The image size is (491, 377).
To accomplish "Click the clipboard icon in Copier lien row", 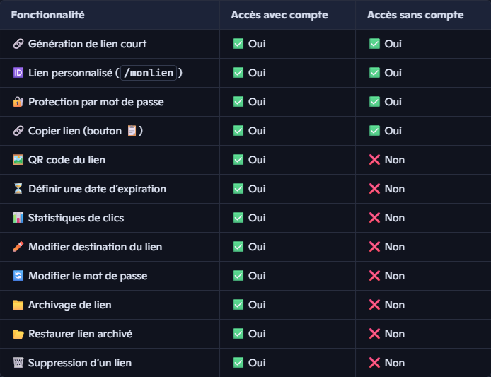I will [131, 131].
